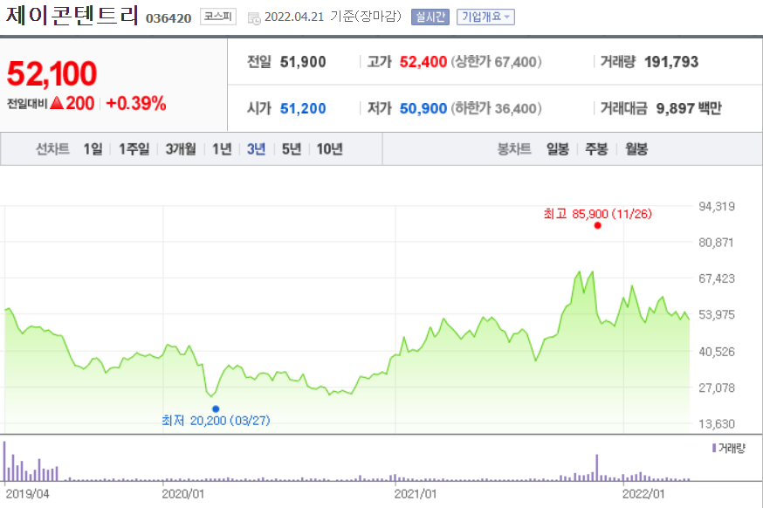This screenshot has width=763, height=508.
Task: Select the 10년 chart period
Action: [329, 149]
